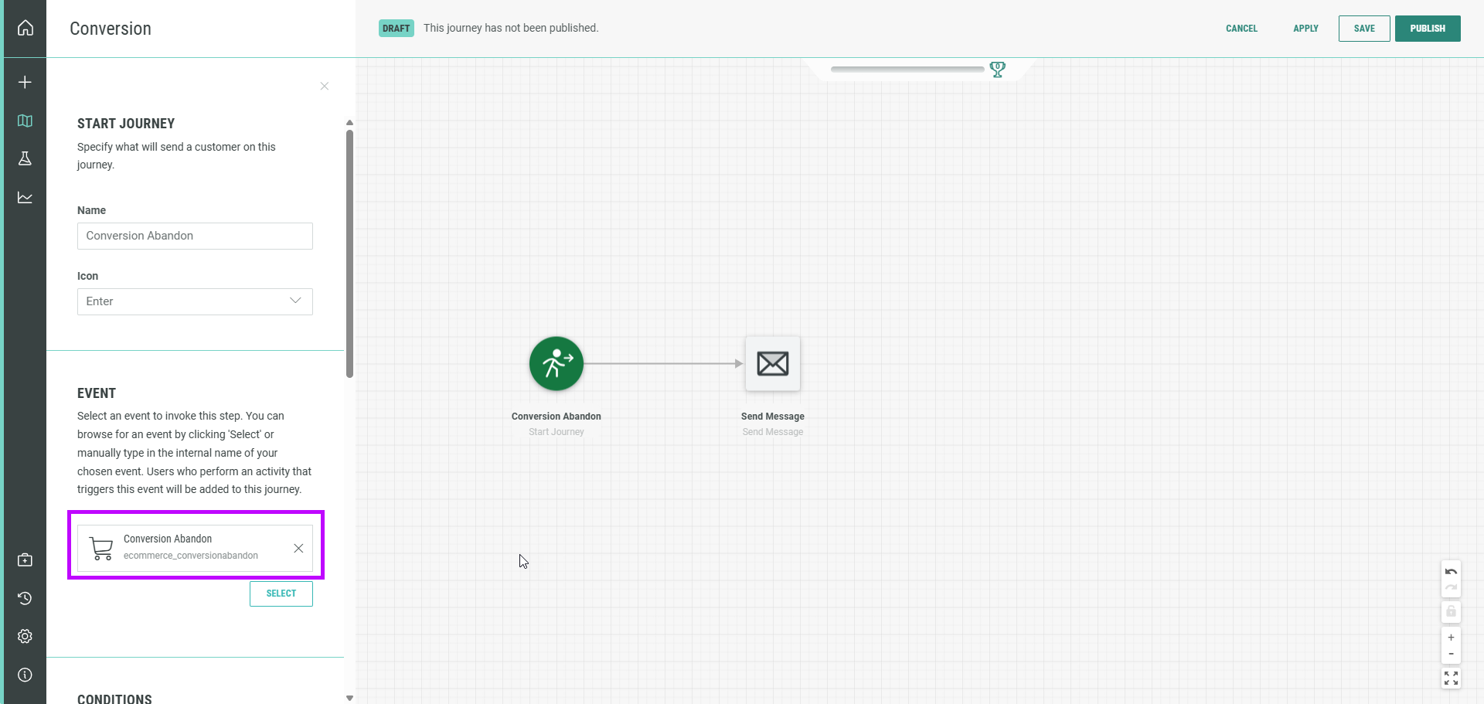Screen dimensions: 1484x704
Task: Open the settings gear icon
Action: (x=25, y=636)
